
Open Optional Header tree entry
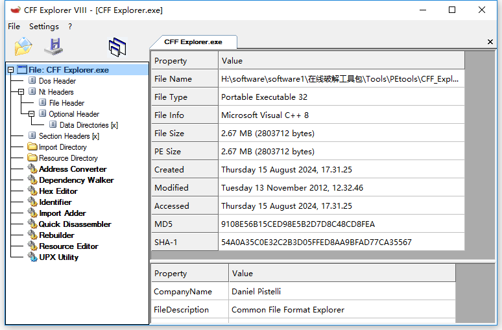tap(74, 114)
